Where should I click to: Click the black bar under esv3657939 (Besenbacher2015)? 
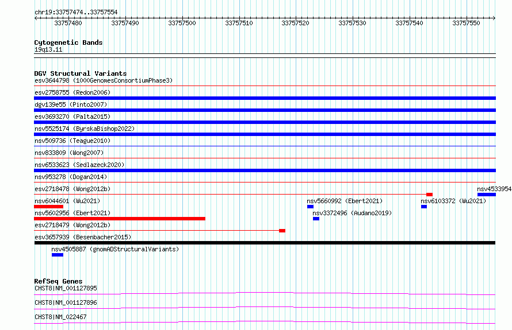(x=265, y=243)
